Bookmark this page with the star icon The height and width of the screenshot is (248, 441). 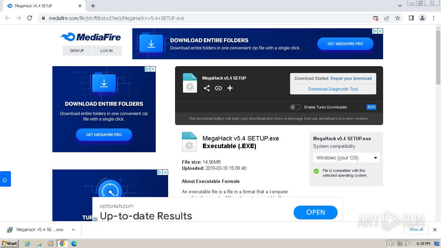pyautogui.click(x=398, y=18)
